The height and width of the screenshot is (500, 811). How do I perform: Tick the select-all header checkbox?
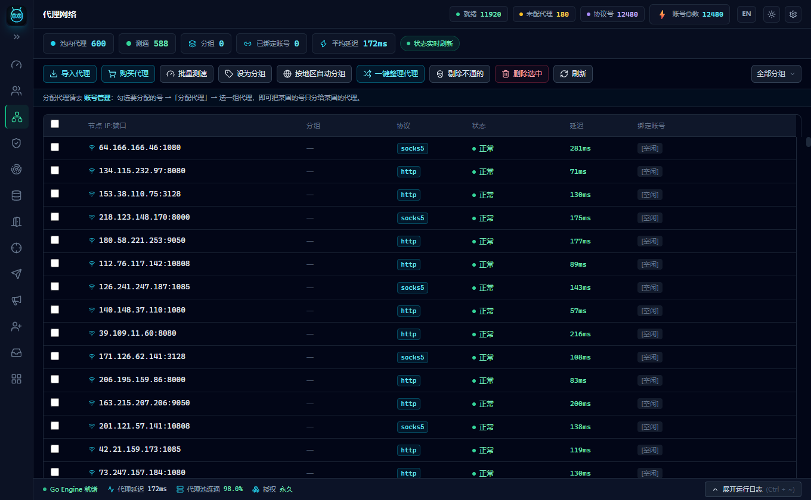[x=55, y=124]
